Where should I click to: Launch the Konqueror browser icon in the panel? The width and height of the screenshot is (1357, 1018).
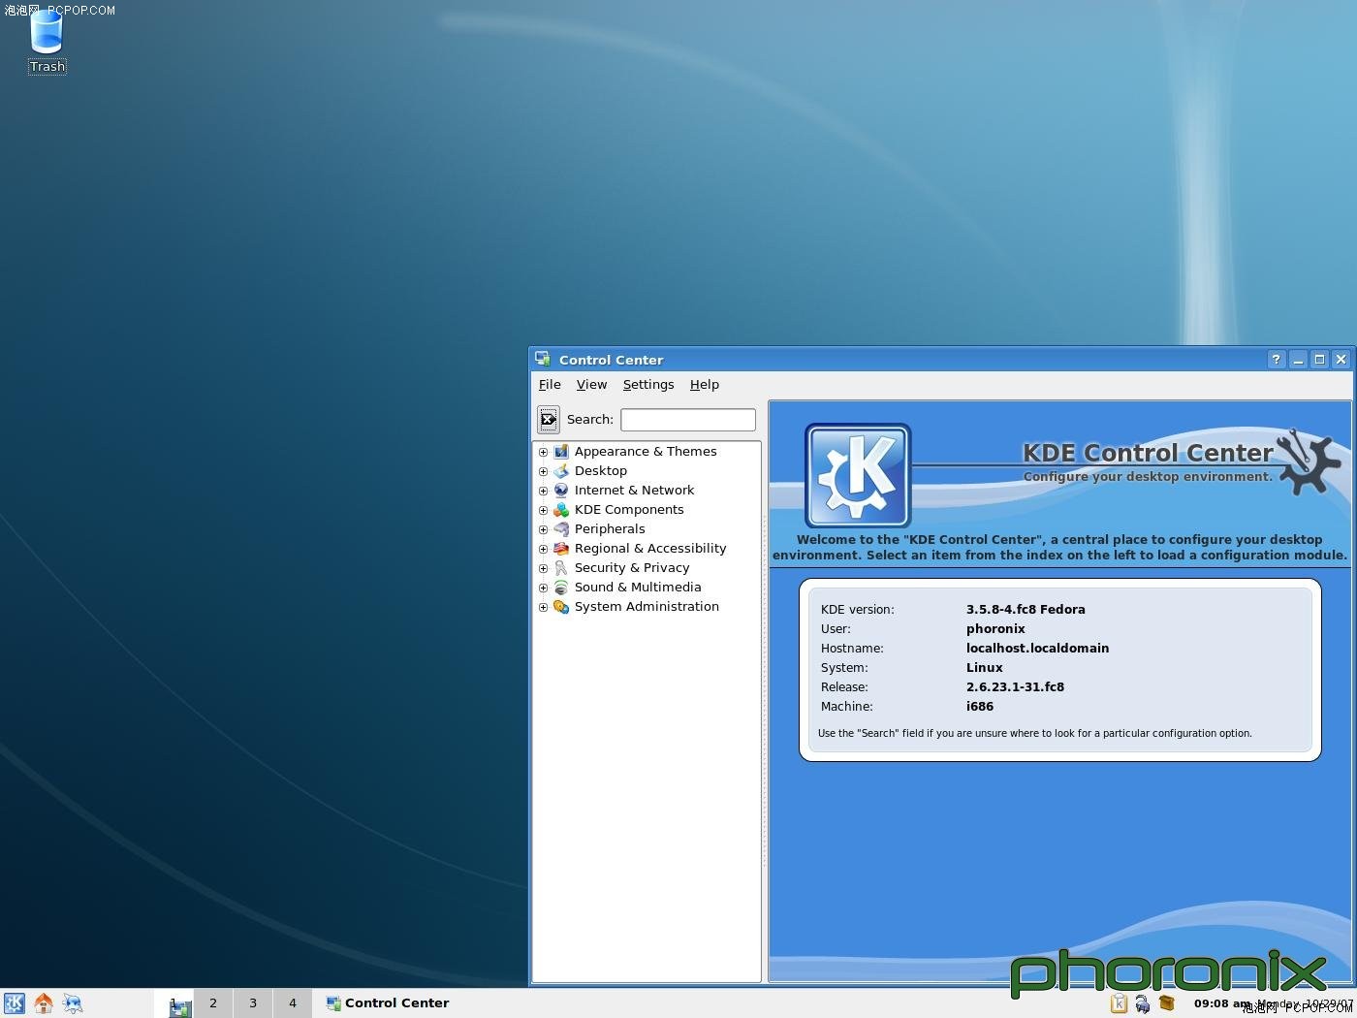[73, 1003]
